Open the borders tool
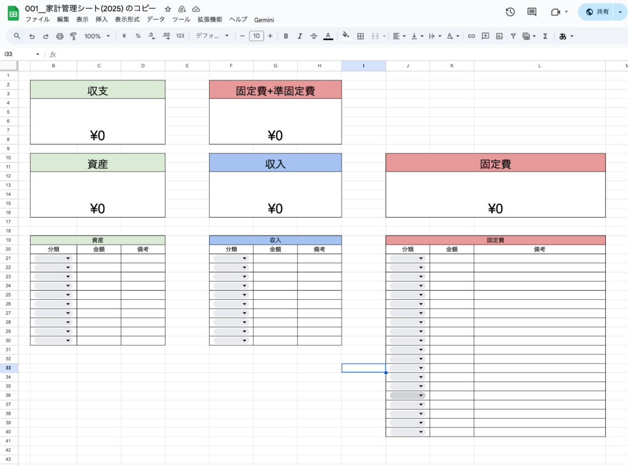The image size is (628, 466). pyautogui.click(x=361, y=36)
